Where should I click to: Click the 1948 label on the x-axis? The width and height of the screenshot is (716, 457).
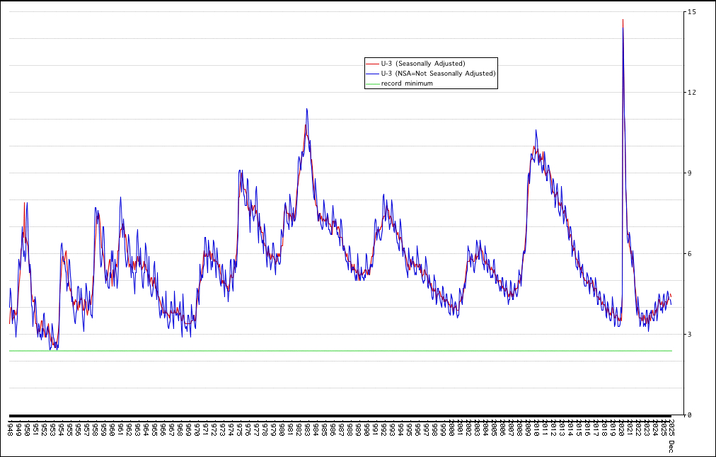(10, 427)
